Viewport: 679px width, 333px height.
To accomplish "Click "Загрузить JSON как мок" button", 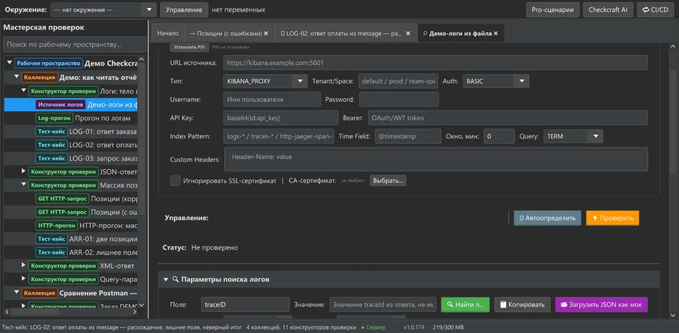I will pos(602,304).
